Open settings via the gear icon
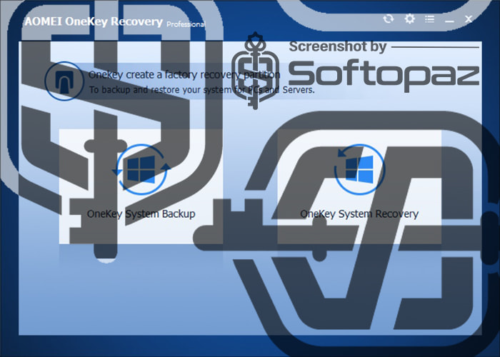 409,19
